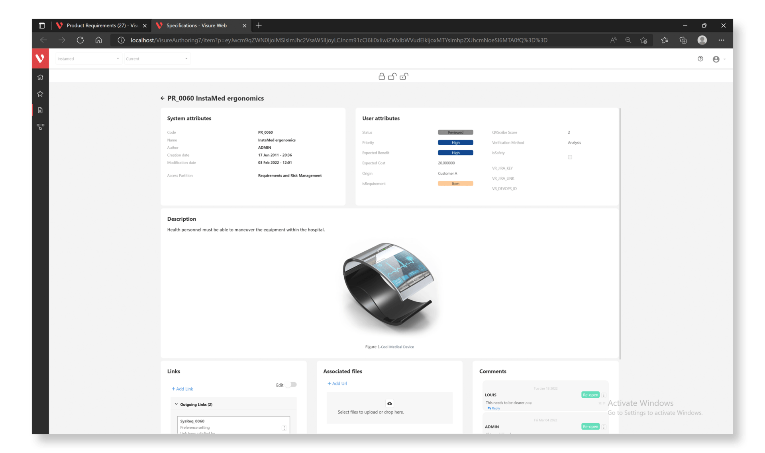The height and width of the screenshot is (453, 765).
Task: Collapse the Outgoing Links (2) section
Action: tap(176, 404)
